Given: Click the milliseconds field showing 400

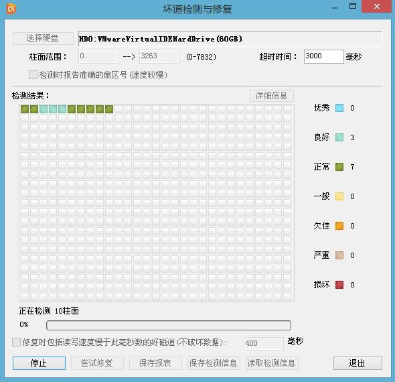Looking at the screenshot, I should pyautogui.click(x=264, y=343).
